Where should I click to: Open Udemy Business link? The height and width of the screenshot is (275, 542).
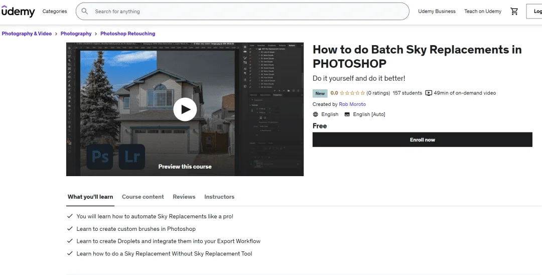(x=437, y=12)
